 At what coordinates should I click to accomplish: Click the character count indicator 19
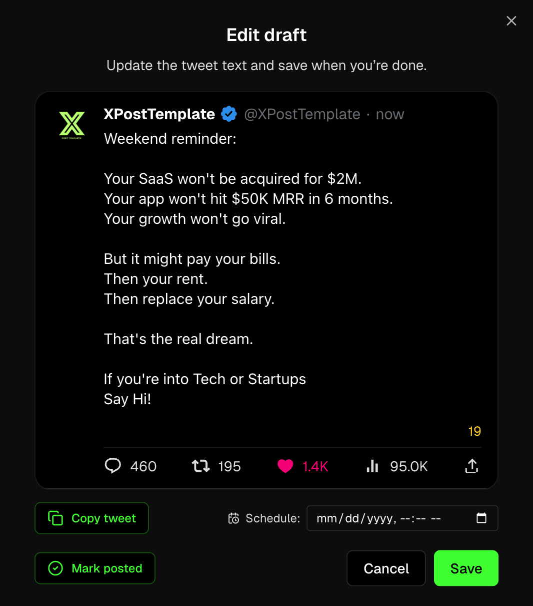click(474, 431)
